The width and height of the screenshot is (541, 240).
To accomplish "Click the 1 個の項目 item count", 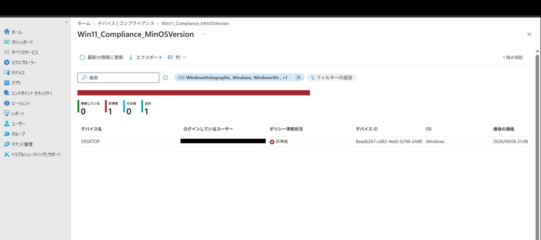I will coord(513,58).
